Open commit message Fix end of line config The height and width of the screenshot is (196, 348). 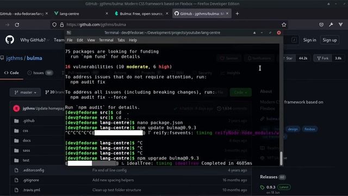109,170
